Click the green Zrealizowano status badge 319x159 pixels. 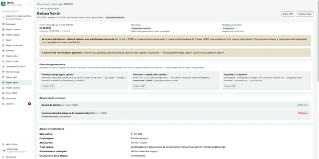tap(302, 105)
